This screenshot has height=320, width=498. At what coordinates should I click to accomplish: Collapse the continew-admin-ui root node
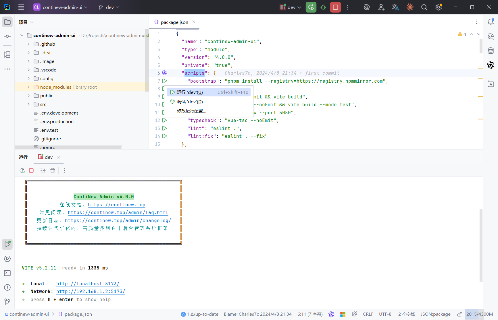coord(22,35)
